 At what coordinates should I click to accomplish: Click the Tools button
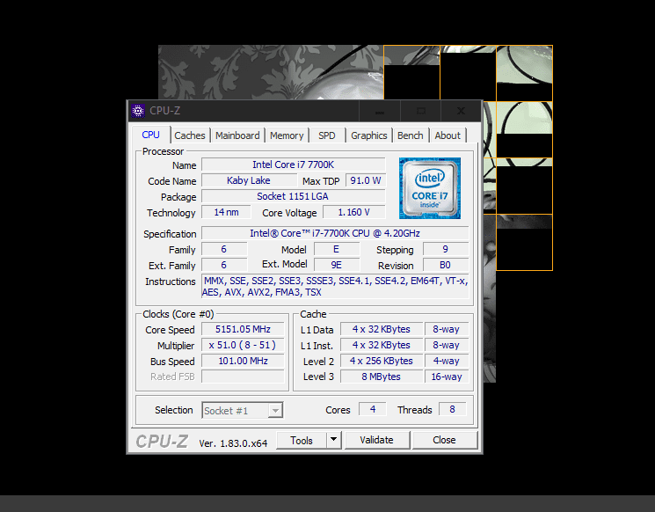(x=302, y=440)
